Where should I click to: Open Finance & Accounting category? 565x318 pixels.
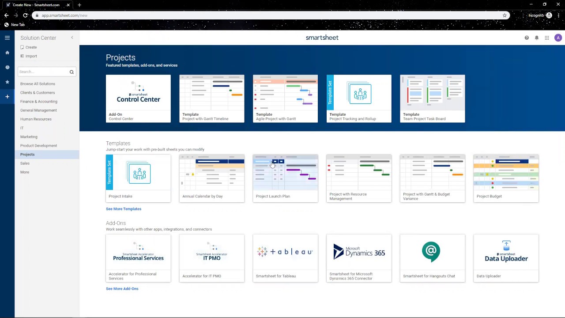point(38,102)
